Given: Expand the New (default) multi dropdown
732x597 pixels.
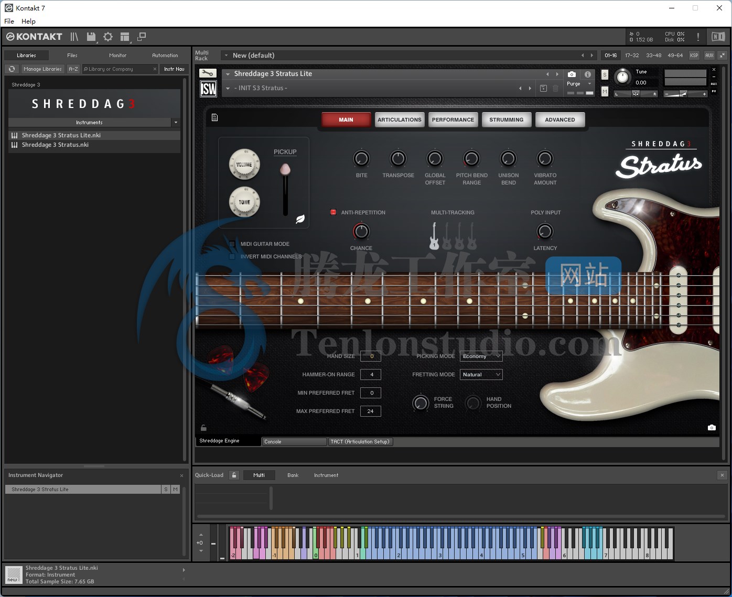Looking at the screenshot, I should tap(226, 55).
